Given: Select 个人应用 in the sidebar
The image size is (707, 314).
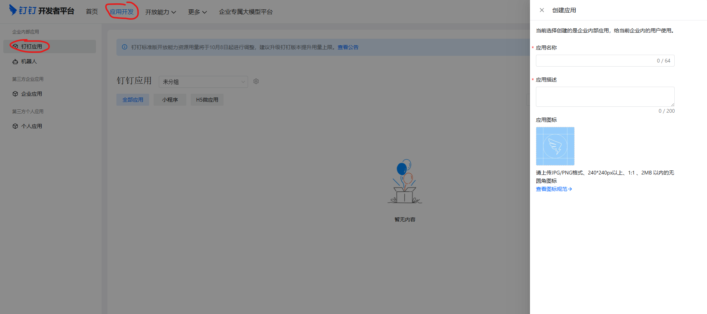Looking at the screenshot, I should point(50,126).
